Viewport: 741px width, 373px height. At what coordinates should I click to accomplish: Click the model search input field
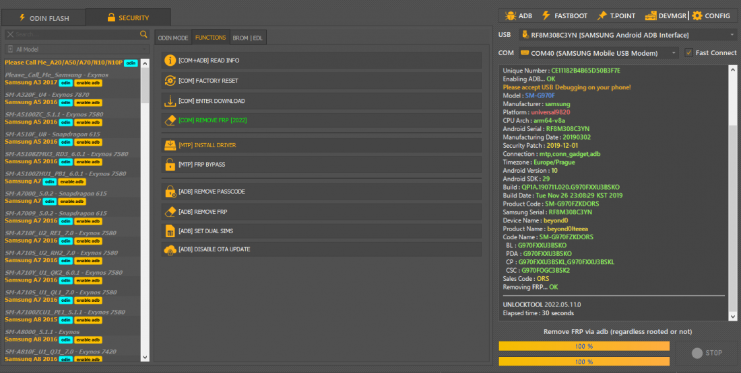[77, 34]
